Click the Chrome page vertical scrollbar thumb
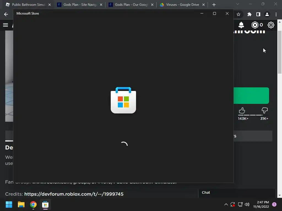The width and height of the screenshot is (282, 211). point(280,52)
